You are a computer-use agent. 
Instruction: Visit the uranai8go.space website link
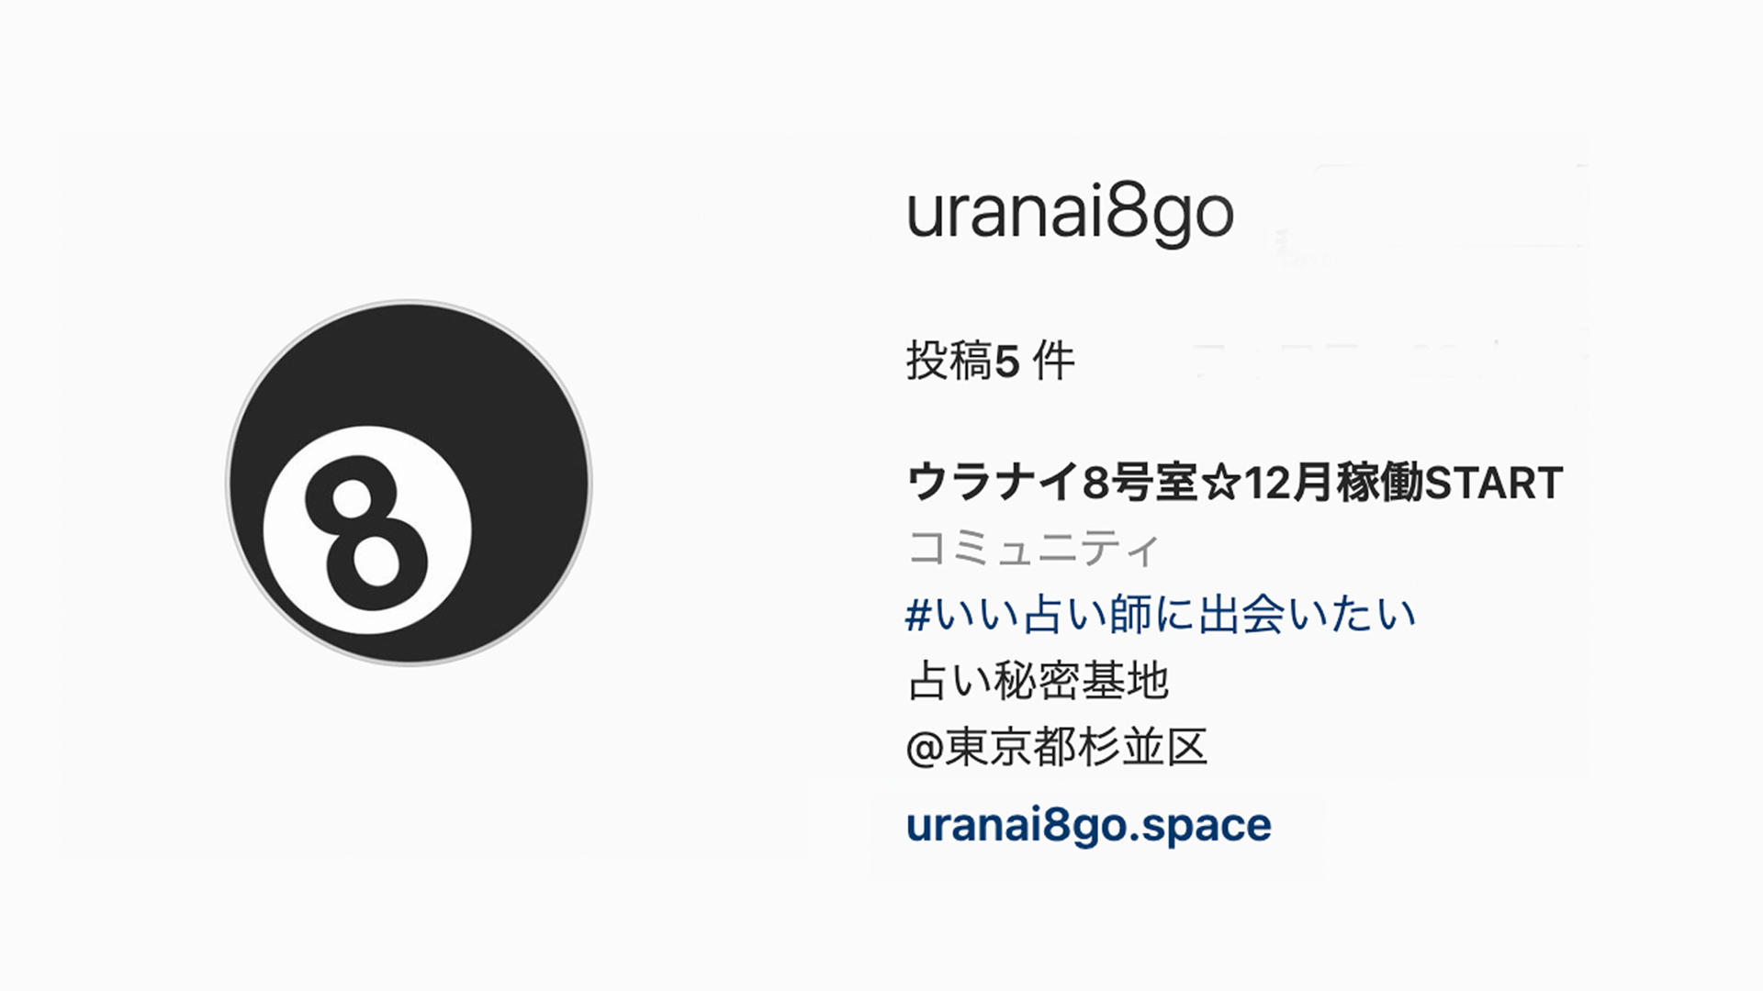1089,825
